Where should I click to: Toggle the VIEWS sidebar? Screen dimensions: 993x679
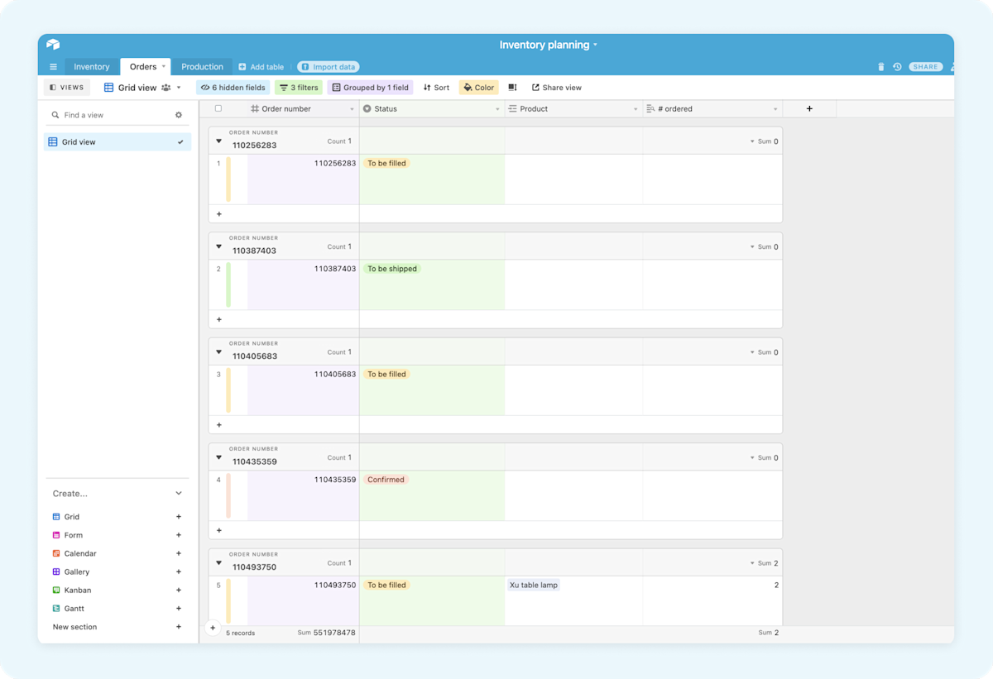coord(66,87)
